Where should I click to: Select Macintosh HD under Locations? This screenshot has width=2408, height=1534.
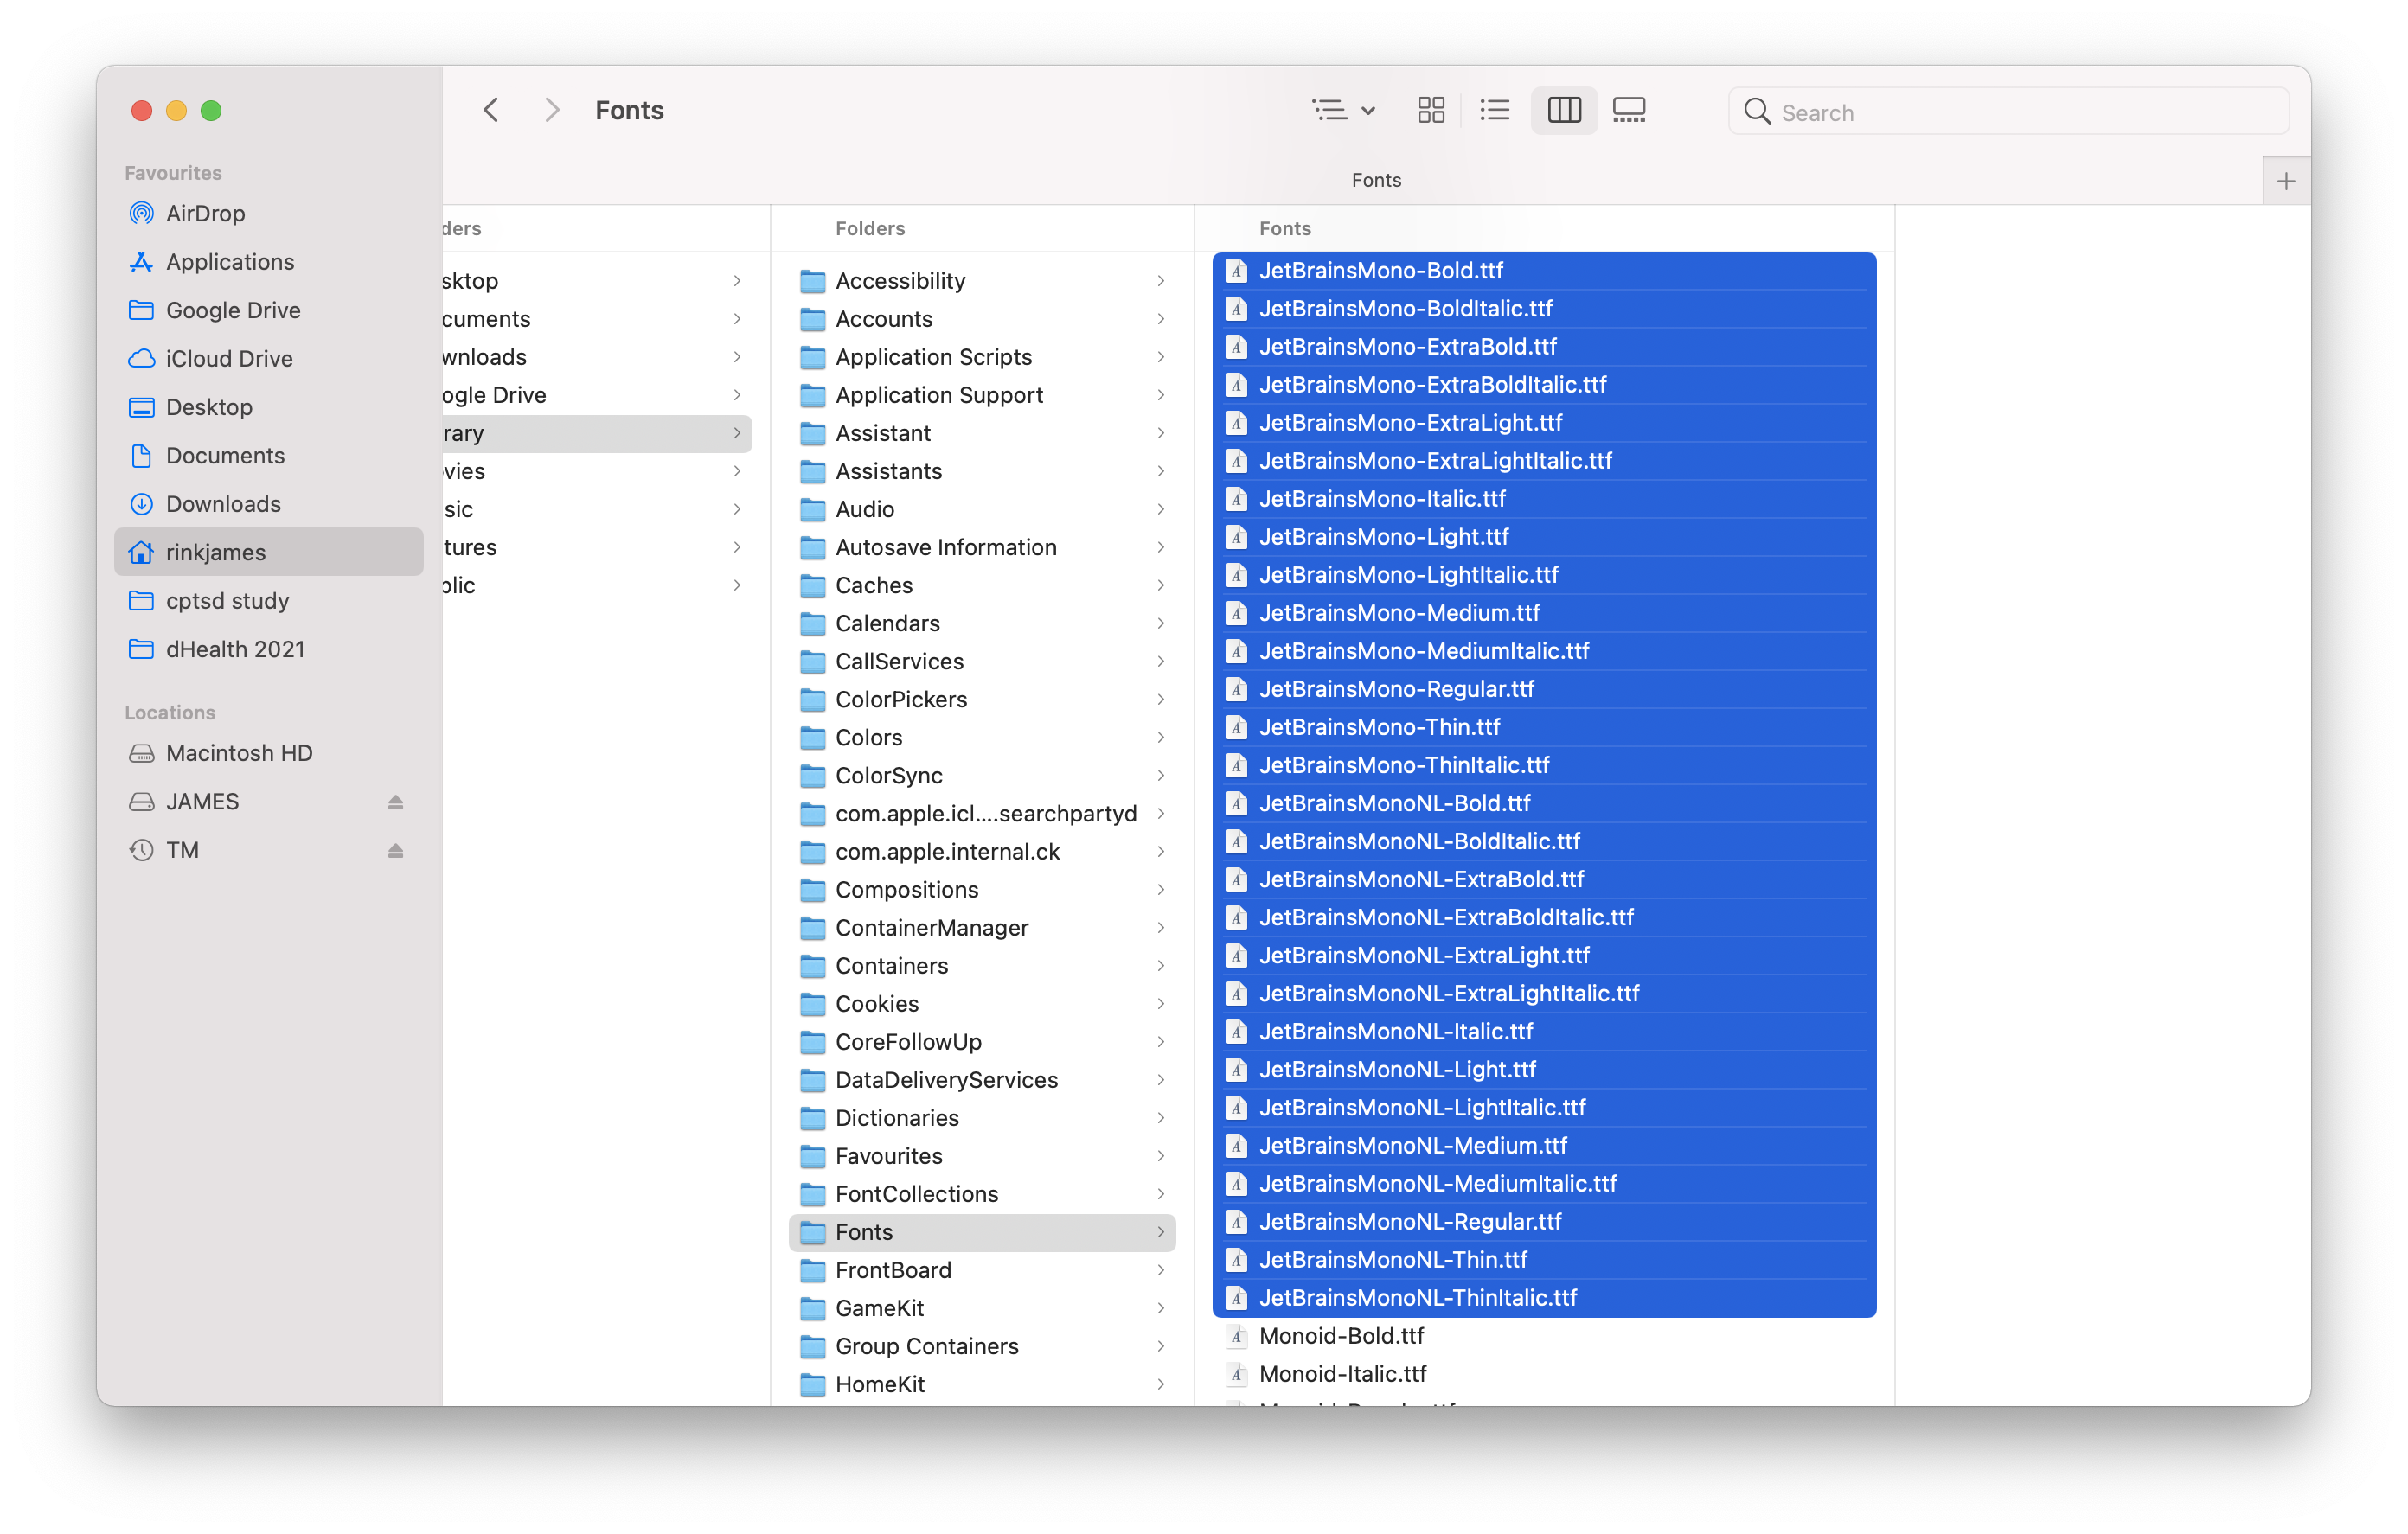[x=239, y=752]
